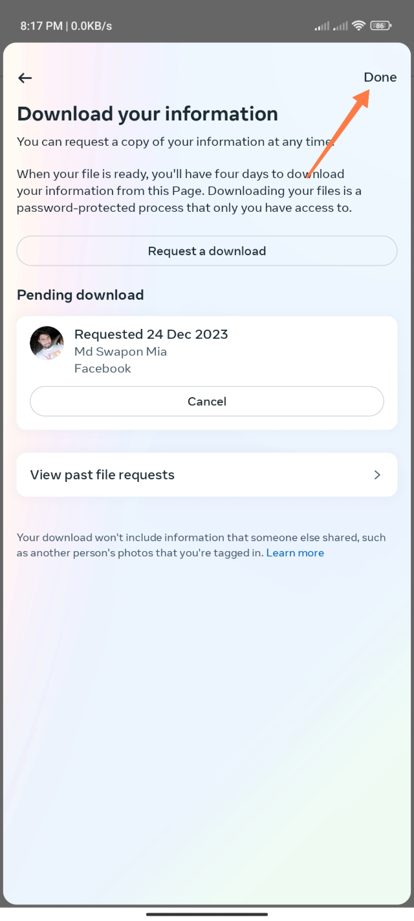Open the Learn more link

[x=295, y=553]
